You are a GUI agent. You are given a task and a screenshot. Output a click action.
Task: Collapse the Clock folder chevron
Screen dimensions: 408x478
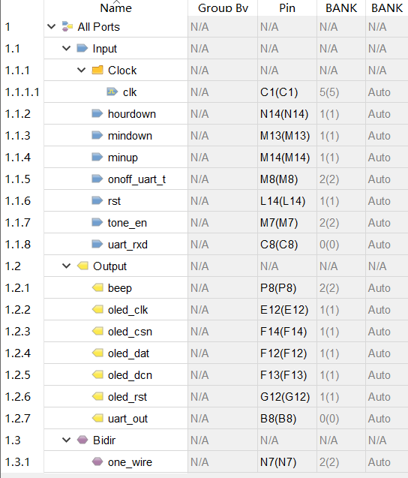(81, 70)
